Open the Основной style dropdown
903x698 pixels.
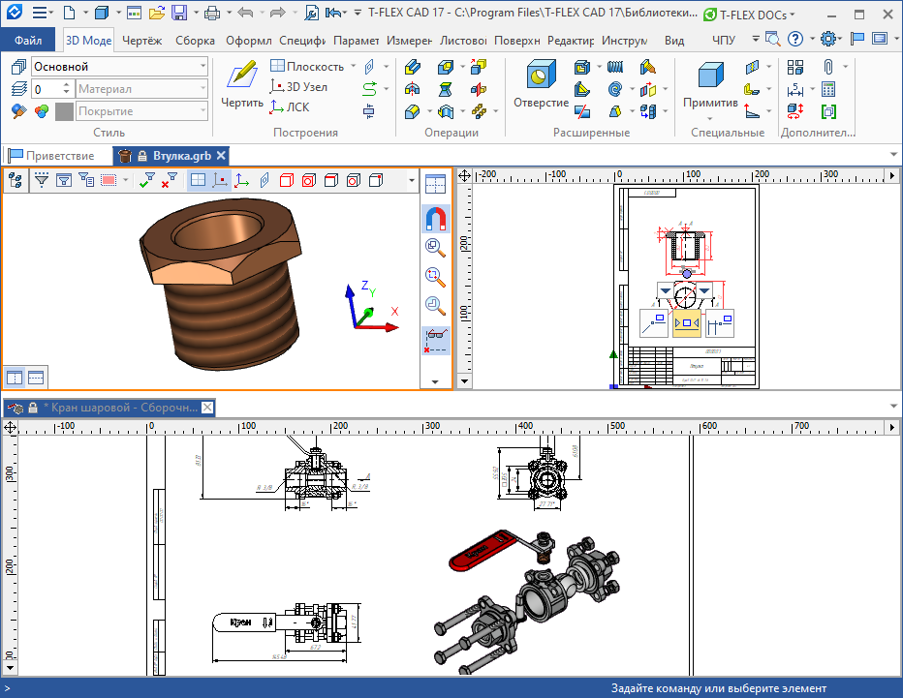202,67
